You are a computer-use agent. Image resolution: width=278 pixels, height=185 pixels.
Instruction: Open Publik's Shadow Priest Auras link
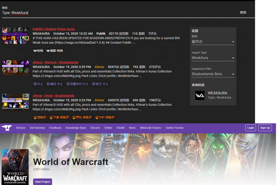click(54, 29)
